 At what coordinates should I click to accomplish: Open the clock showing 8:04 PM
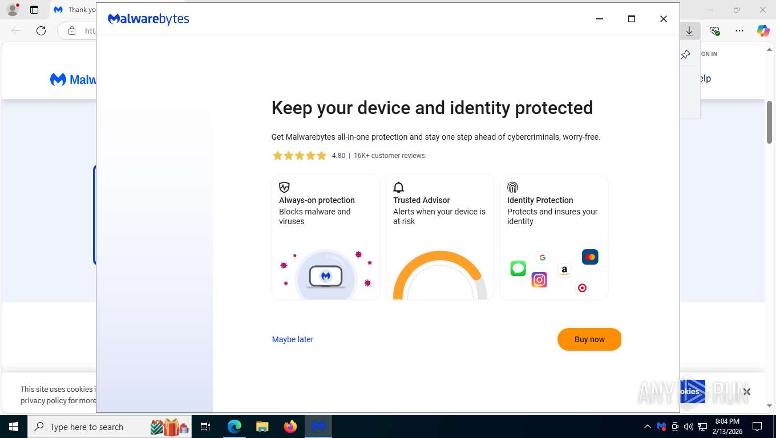click(x=727, y=427)
